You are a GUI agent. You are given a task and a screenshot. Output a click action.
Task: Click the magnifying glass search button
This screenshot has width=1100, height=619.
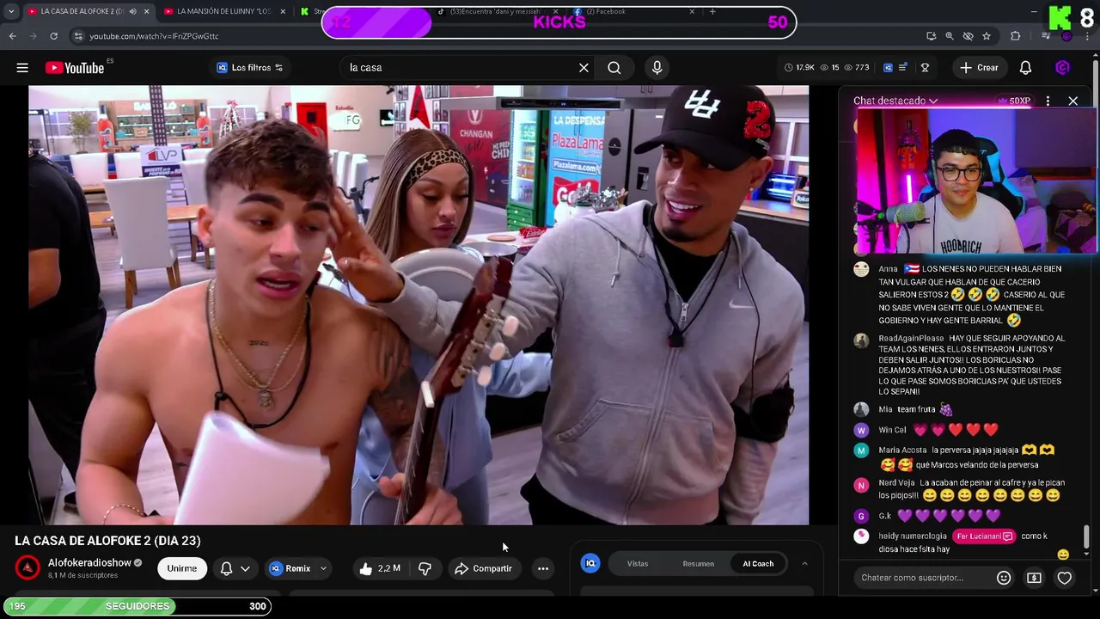click(614, 68)
